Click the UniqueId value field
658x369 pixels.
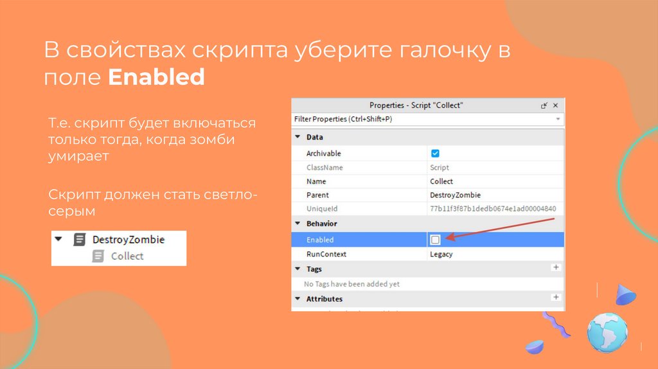coord(493,209)
